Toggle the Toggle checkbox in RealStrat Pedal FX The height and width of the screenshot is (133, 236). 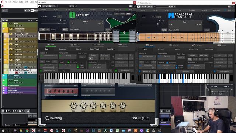coord(177,66)
